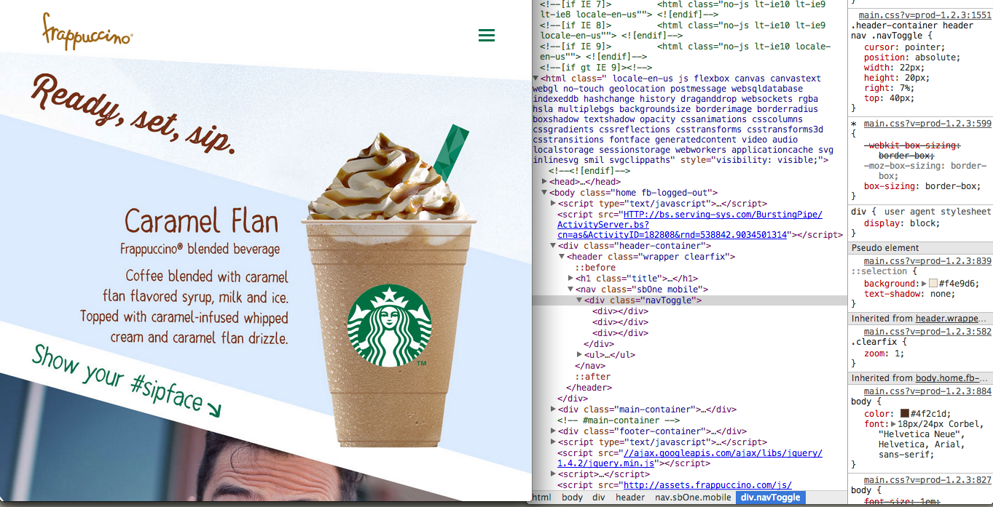Screen dimensions: 993x507
Task: Click the zoom: 1 declaration in .clearfix
Action: pyautogui.click(x=885, y=354)
